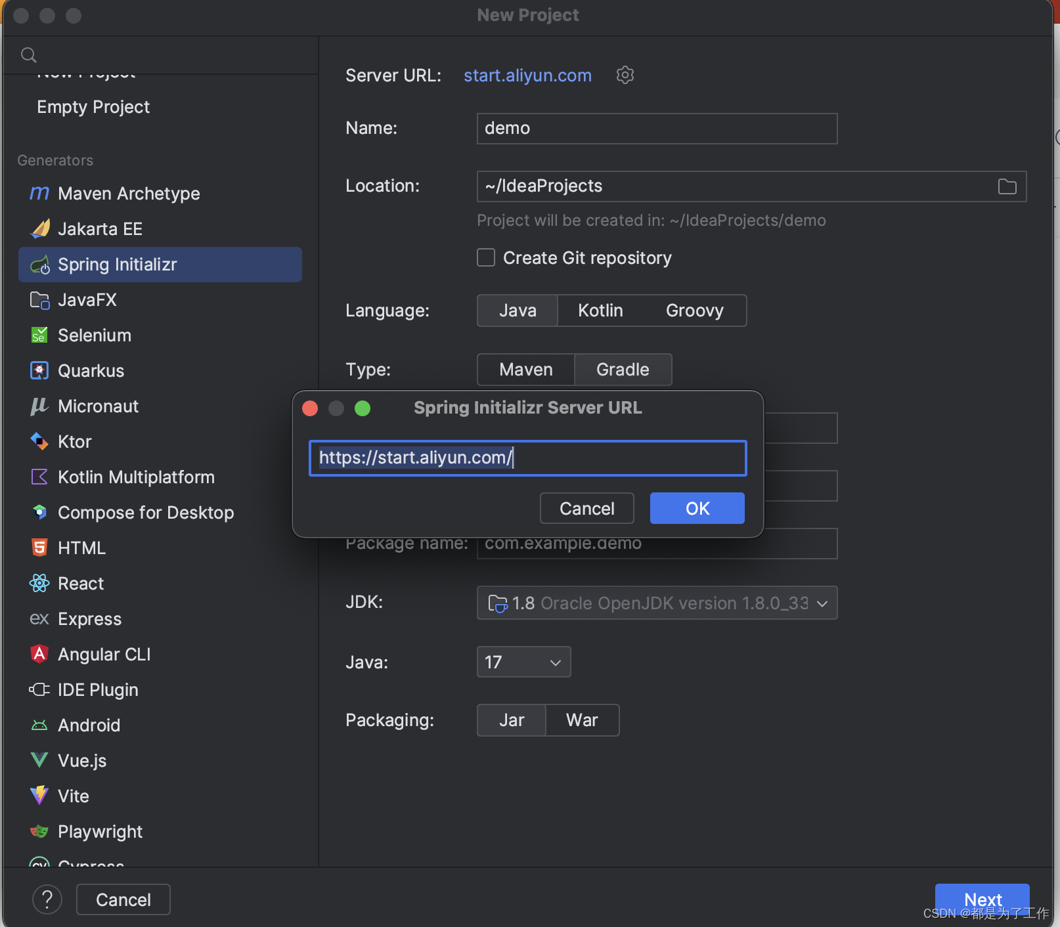Click Cancel in Server URL dialog
1060x927 pixels.
point(587,508)
